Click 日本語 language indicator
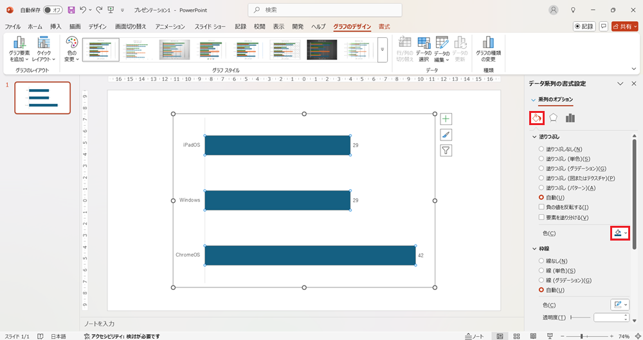 point(59,336)
